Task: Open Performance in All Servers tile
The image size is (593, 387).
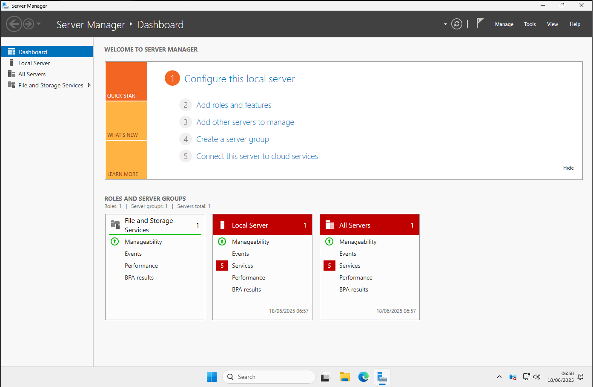Action: [356, 277]
